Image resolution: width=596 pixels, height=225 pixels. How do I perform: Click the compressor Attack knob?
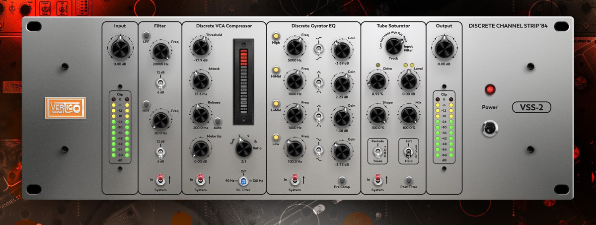[200, 81]
